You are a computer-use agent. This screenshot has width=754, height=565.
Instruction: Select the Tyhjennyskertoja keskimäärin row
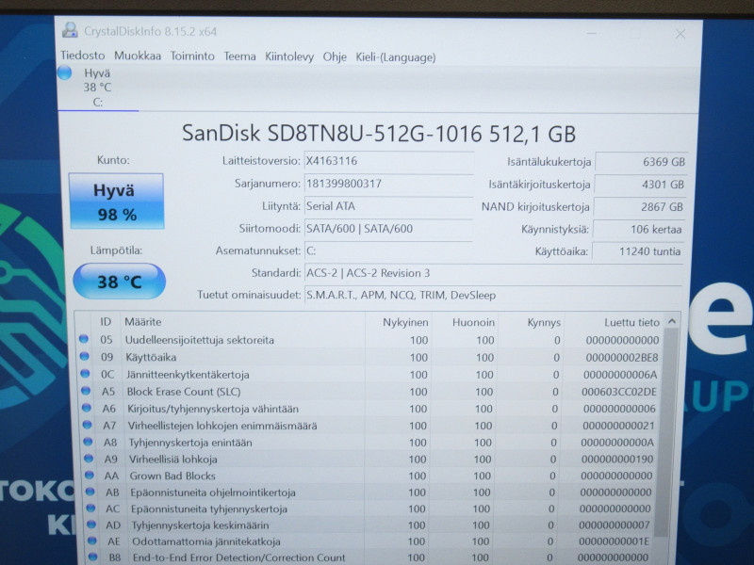369,525
